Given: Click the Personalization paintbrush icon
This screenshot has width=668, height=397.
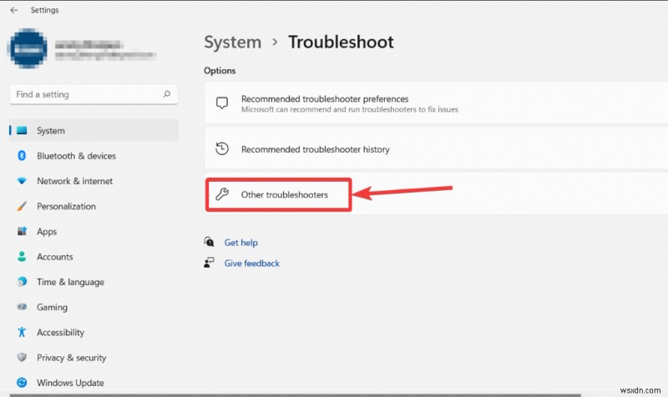Looking at the screenshot, I should click(22, 206).
